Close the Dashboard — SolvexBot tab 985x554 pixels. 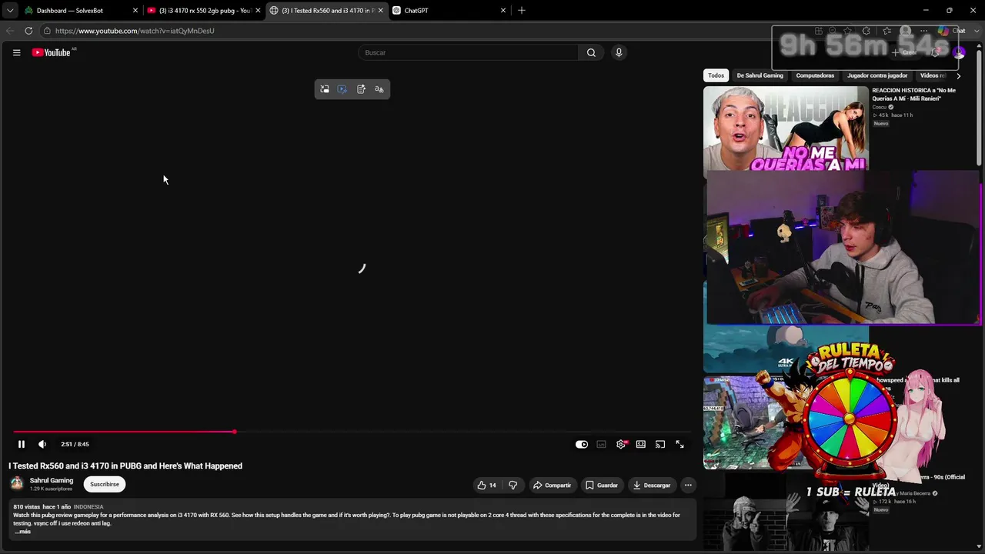pyautogui.click(x=135, y=11)
